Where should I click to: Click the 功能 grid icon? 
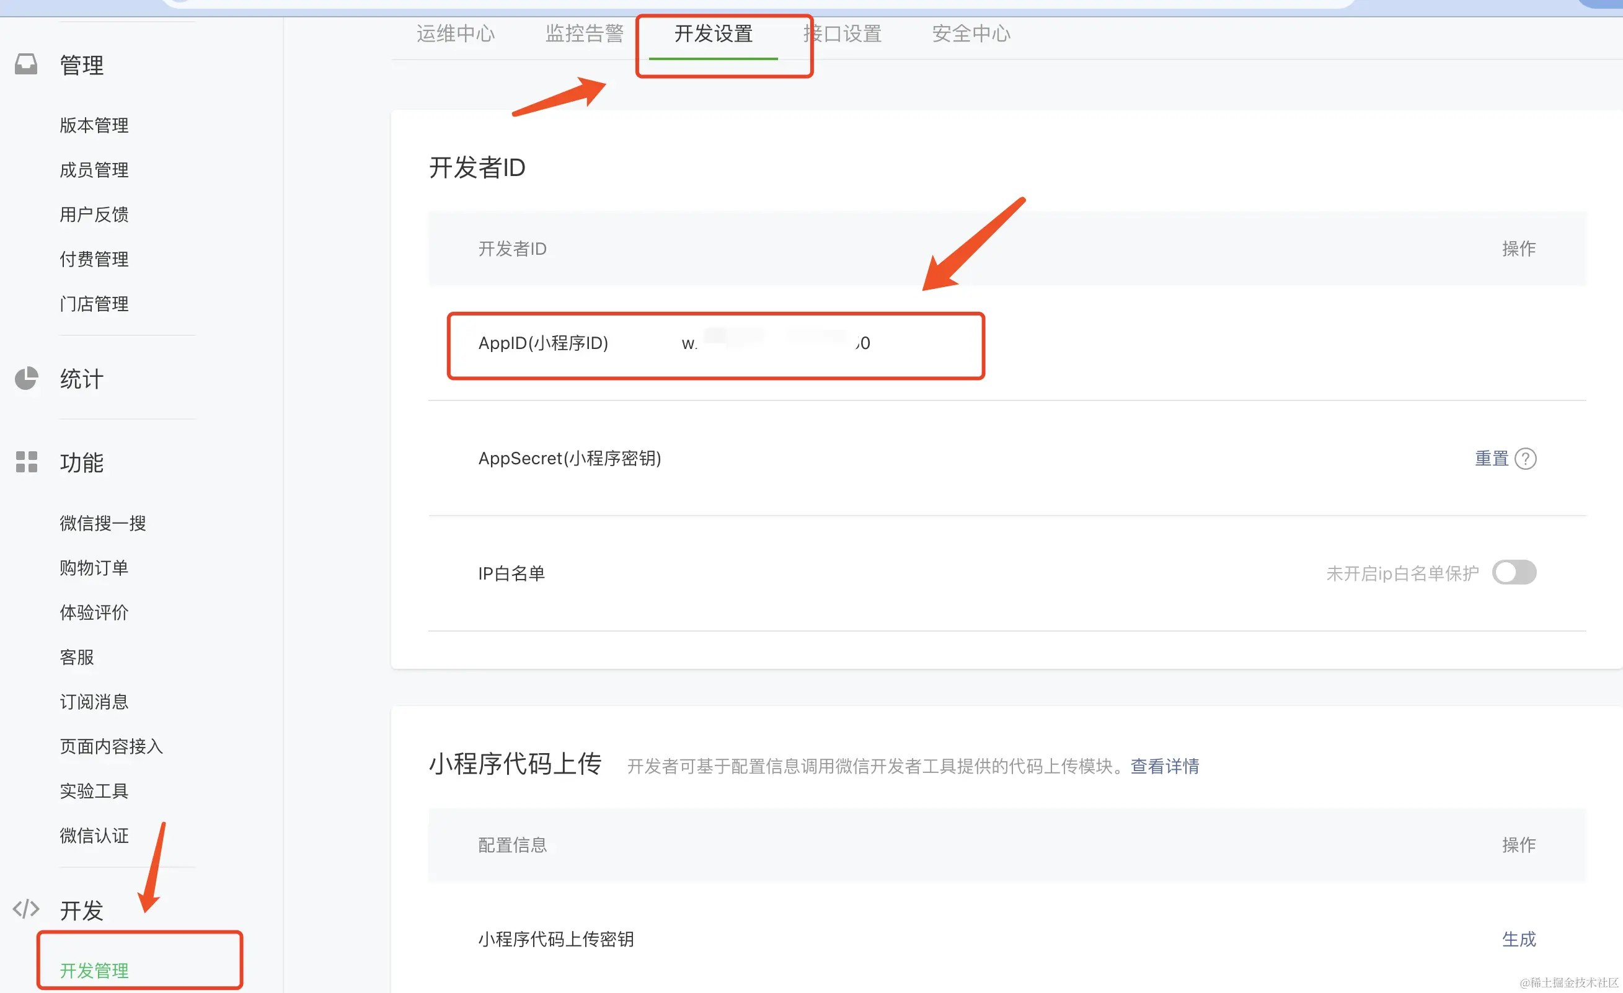tap(26, 462)
